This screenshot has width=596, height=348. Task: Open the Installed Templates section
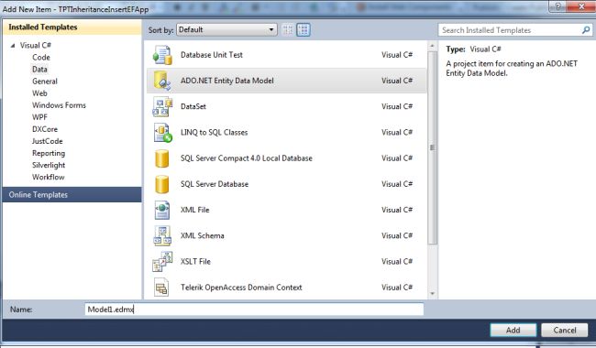click(x=72, y=27)
